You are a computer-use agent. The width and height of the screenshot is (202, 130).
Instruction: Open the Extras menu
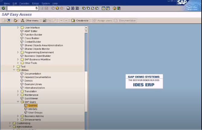[35, 4]
